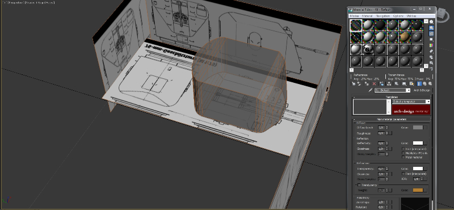Click the orange Translucency color swatch
The image size is (454, 210).
pyautogui.click(x=418, y=190)
